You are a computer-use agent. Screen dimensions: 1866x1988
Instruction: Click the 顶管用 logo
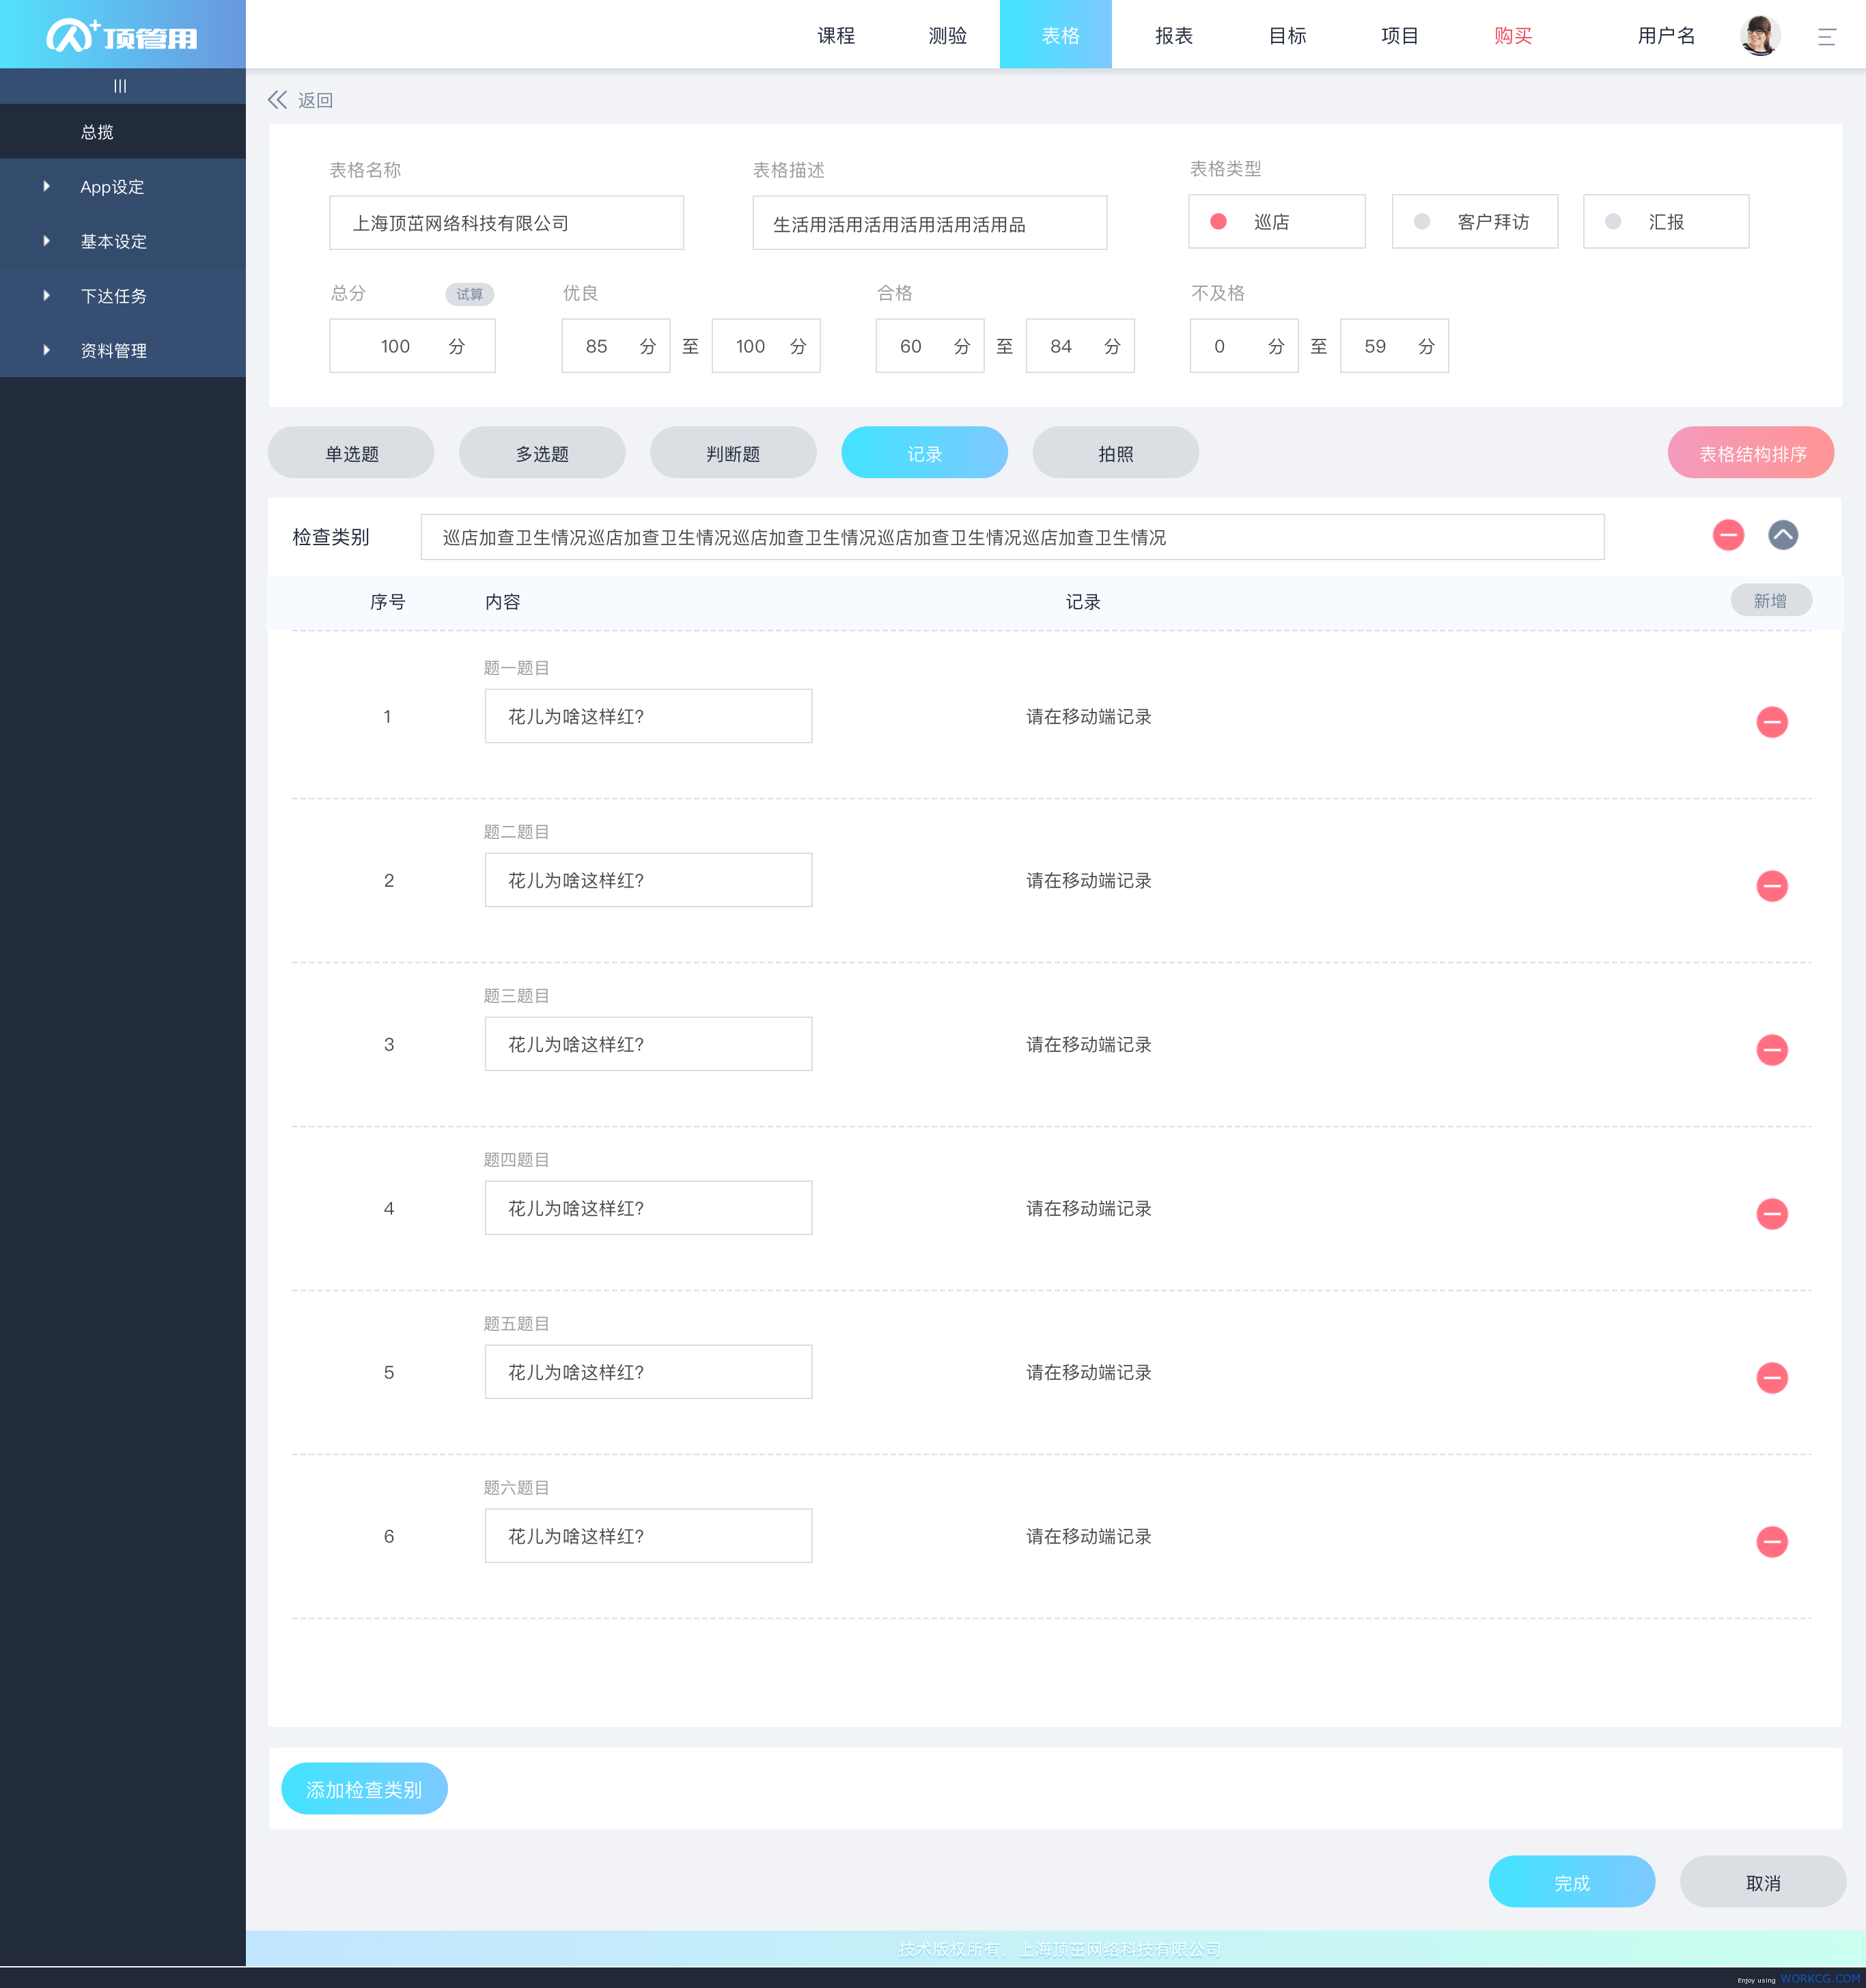point(122,36)
